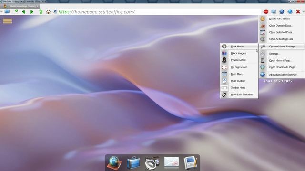Screen dimensions: 305x171
Task: Click the dark blue globe toolbar icon
Action: (x=282, y=11)
